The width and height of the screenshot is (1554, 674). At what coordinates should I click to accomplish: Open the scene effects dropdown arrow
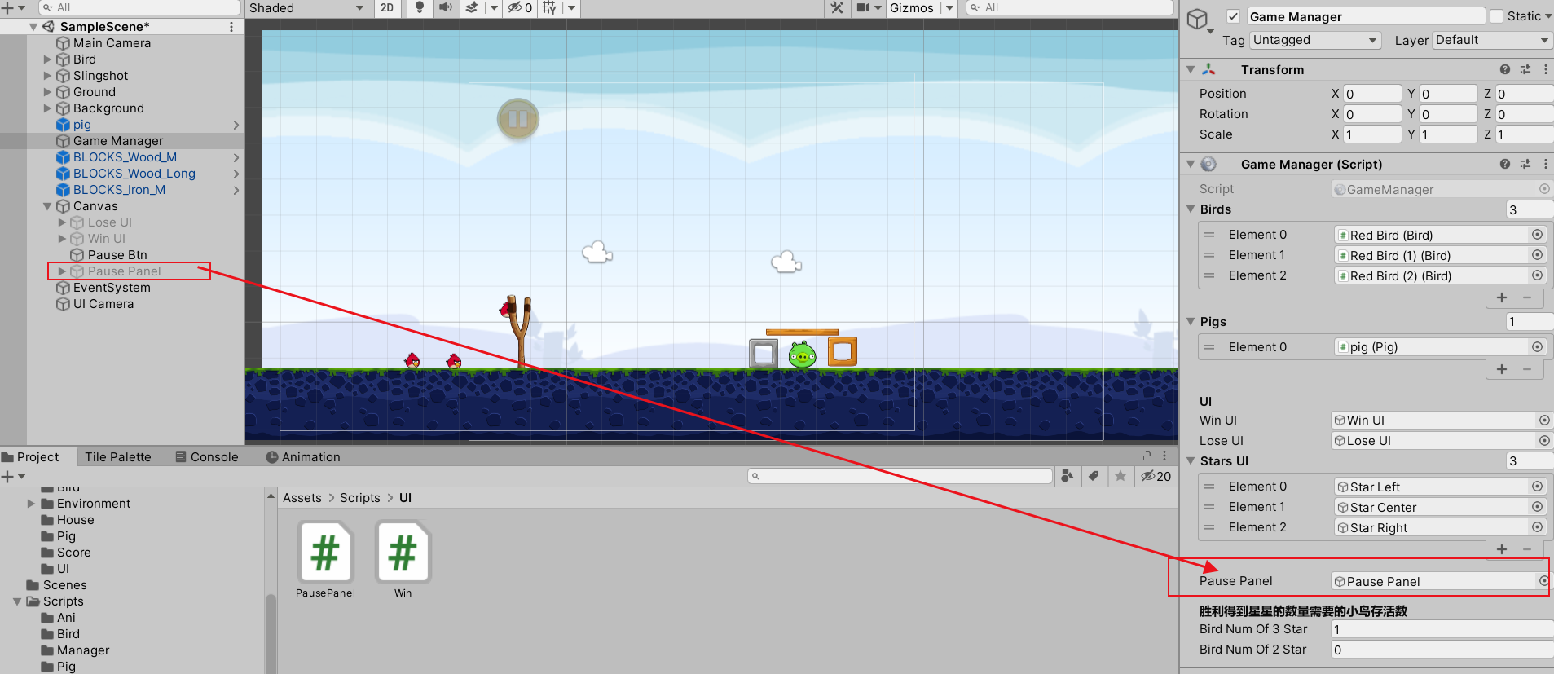click(494, 7)
